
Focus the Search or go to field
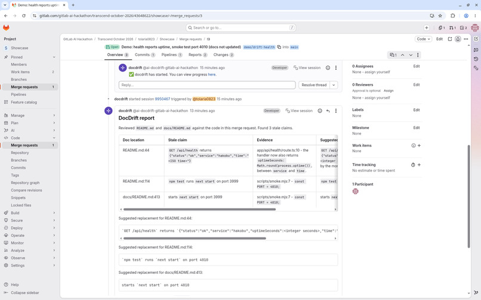click(241, 28)
